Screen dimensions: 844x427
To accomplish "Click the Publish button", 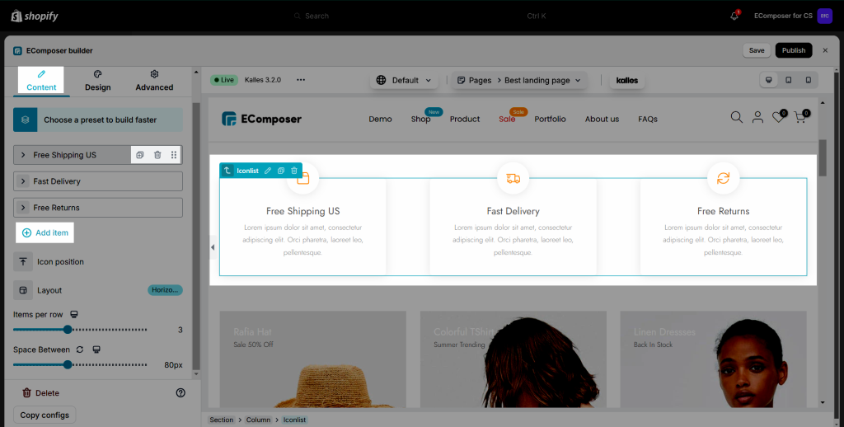I will (x=794, y=50).
